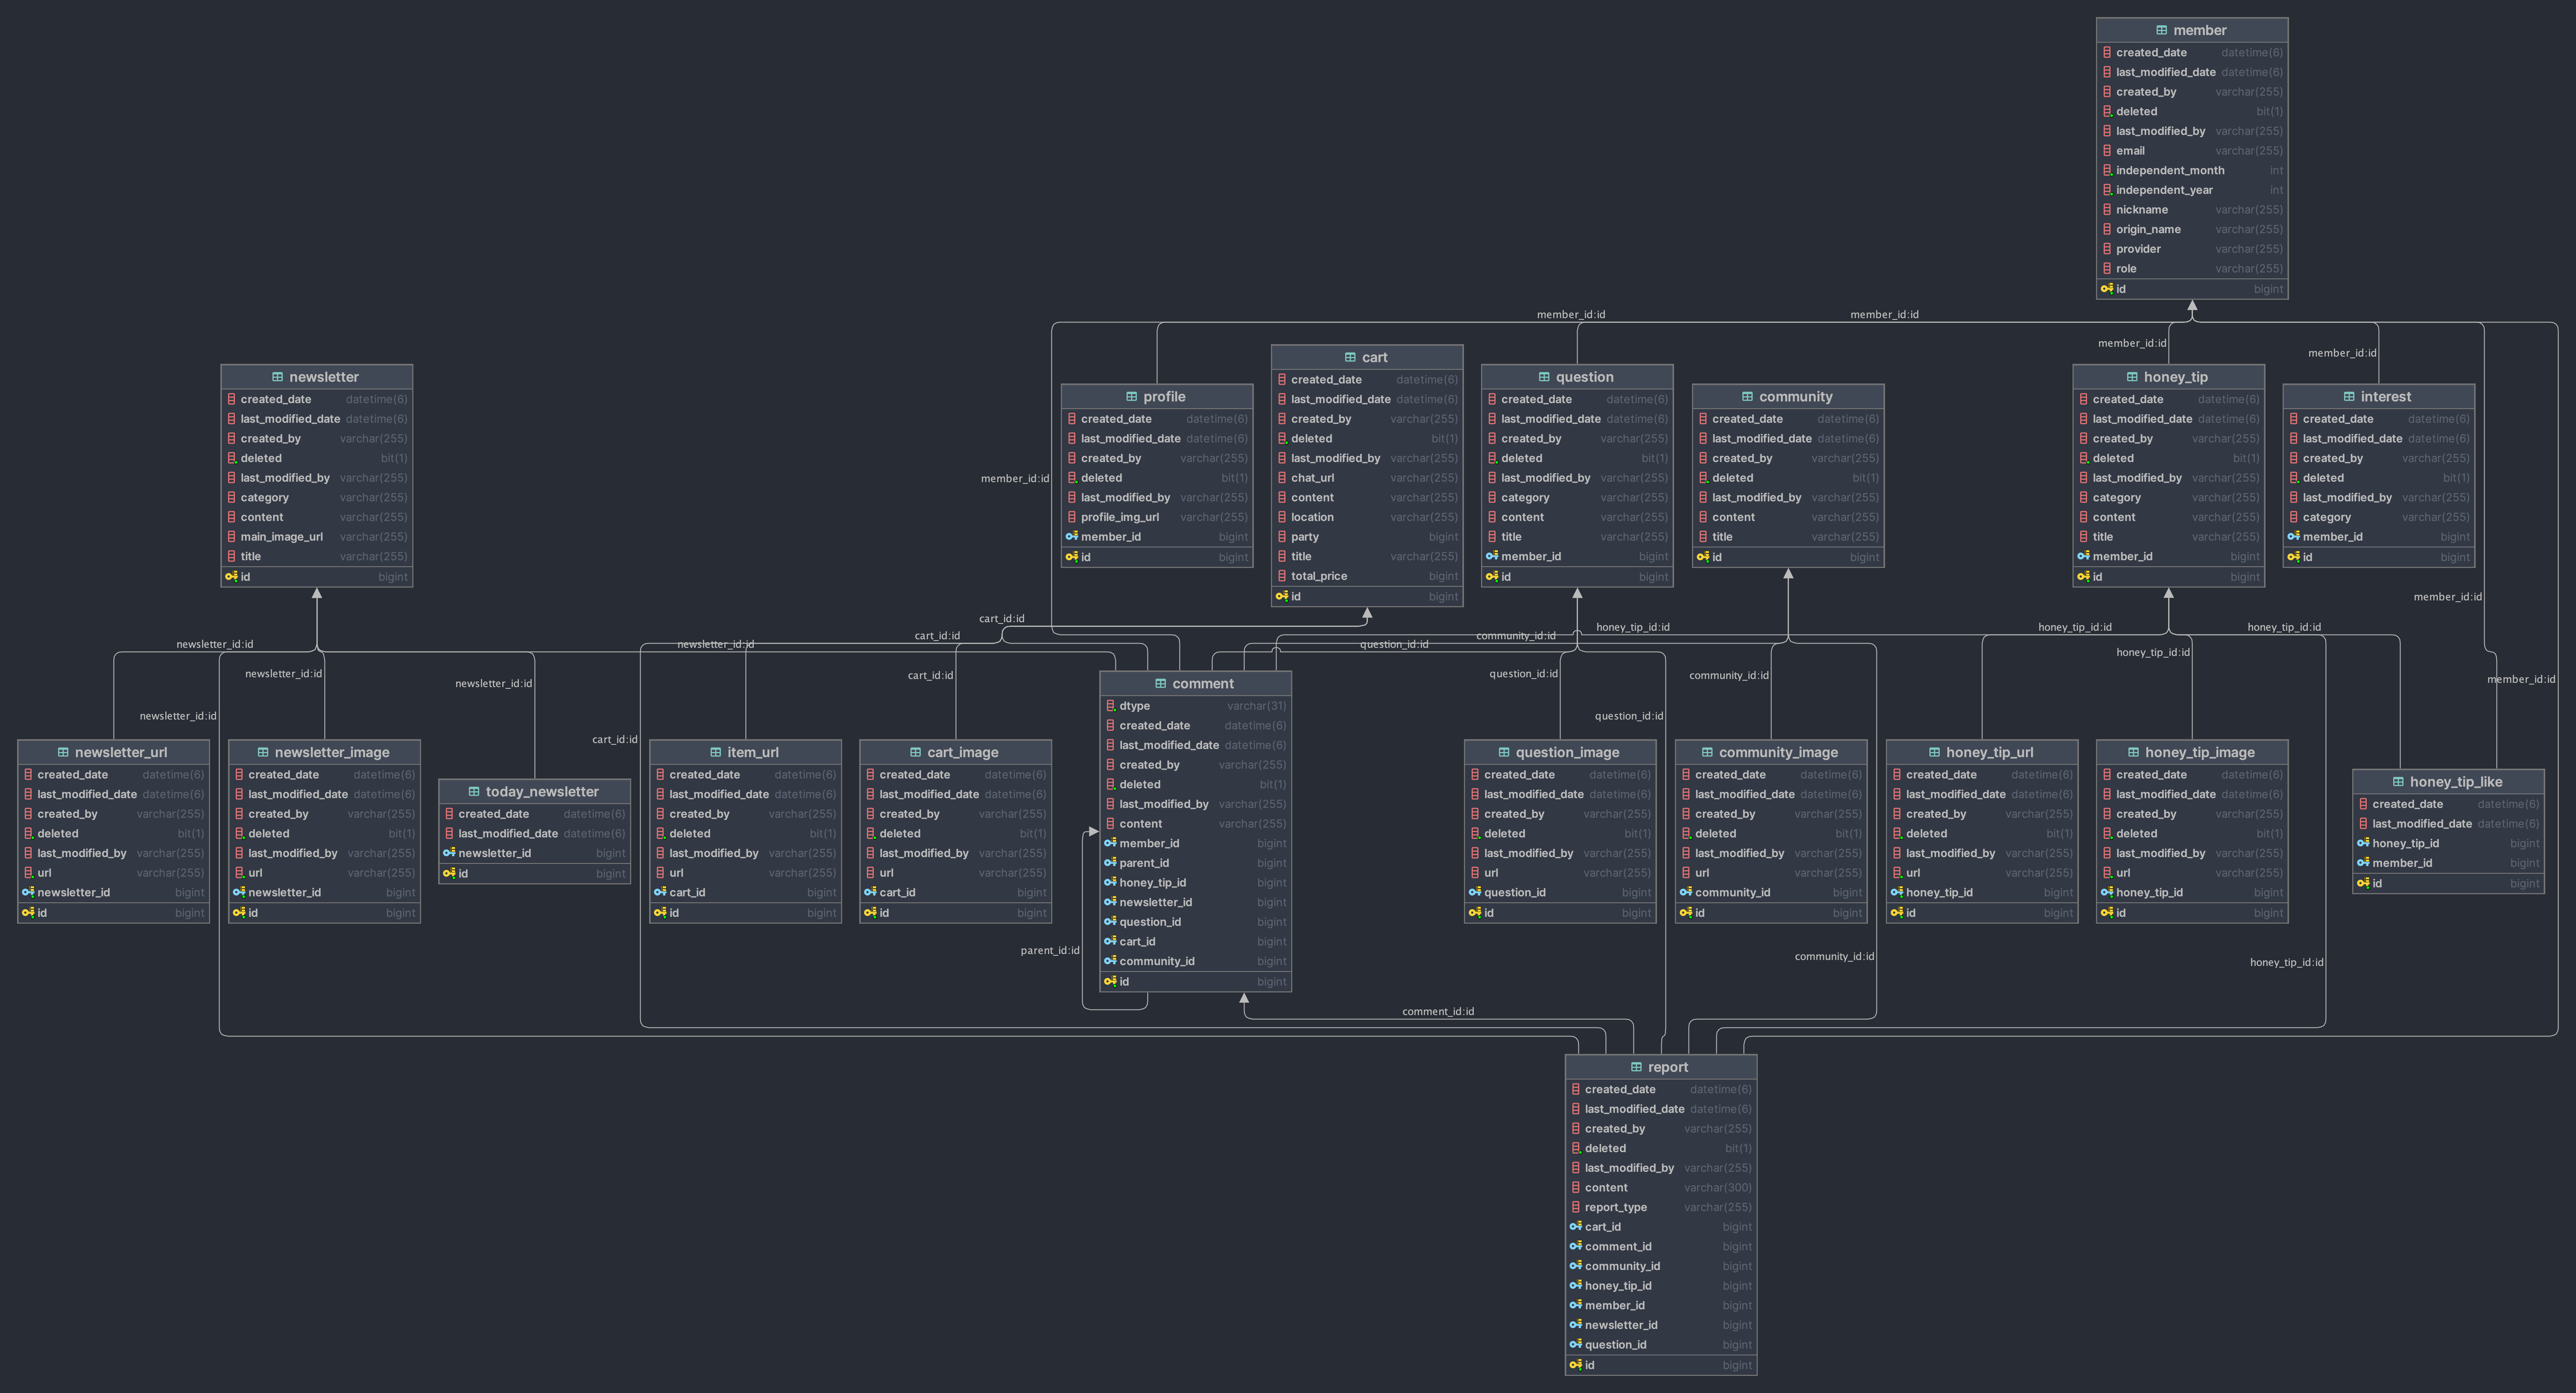Select the chat_url column in cart
Screen dimensions: 2576x1393
tap(1367, 478)
